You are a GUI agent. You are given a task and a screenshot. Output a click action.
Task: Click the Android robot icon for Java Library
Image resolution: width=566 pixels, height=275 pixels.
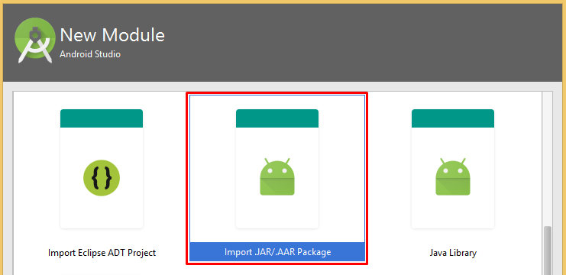[x=453, y=176]
